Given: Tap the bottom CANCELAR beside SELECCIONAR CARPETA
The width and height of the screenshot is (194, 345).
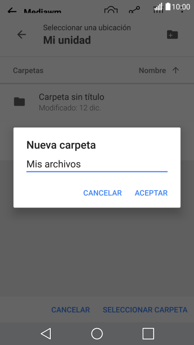Looking at the screenshot, I should (x=70, y=310).
